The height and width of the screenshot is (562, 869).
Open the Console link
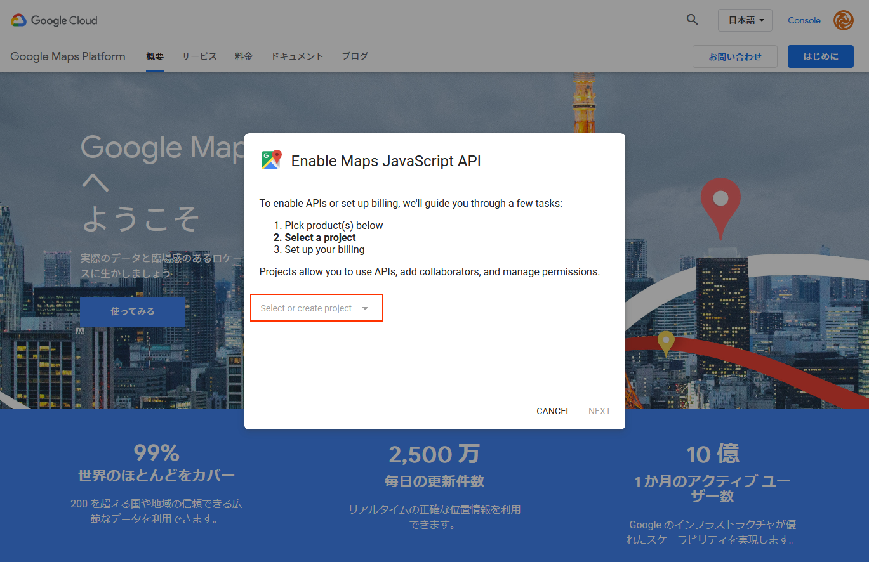coord(804,20)
